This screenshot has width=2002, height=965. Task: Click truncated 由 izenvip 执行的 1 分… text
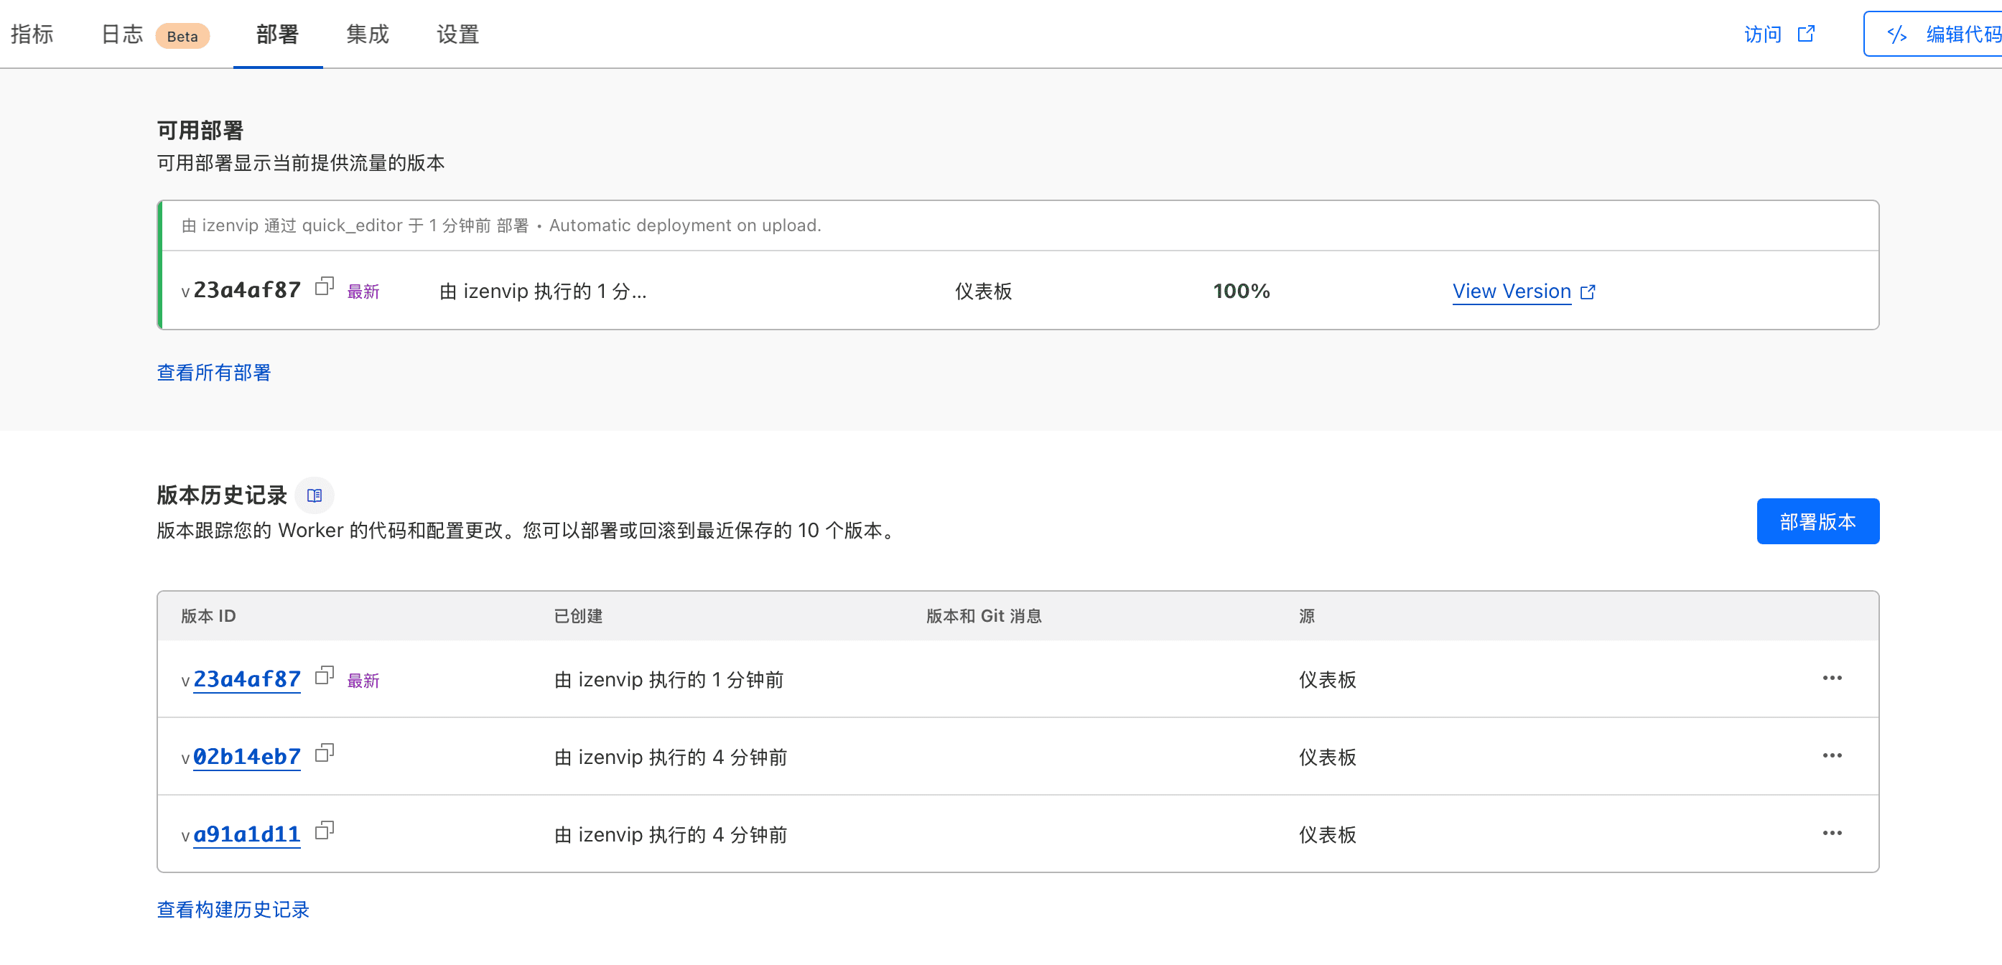pos(542,292)
